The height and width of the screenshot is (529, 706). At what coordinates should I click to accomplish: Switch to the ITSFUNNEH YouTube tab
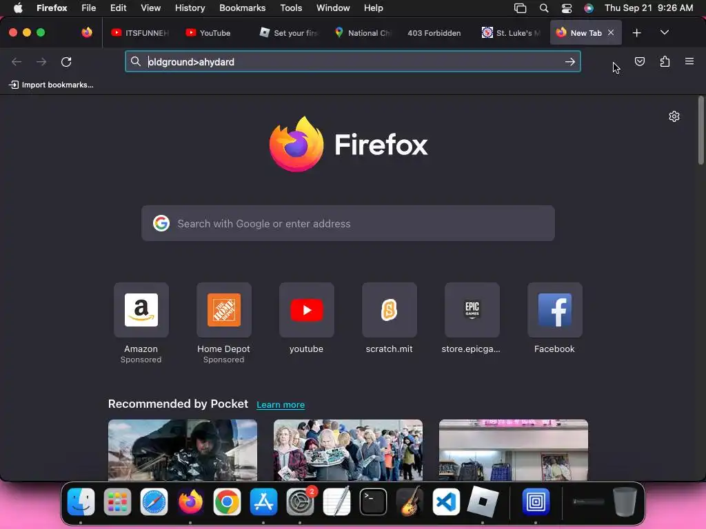pos(140,33)
